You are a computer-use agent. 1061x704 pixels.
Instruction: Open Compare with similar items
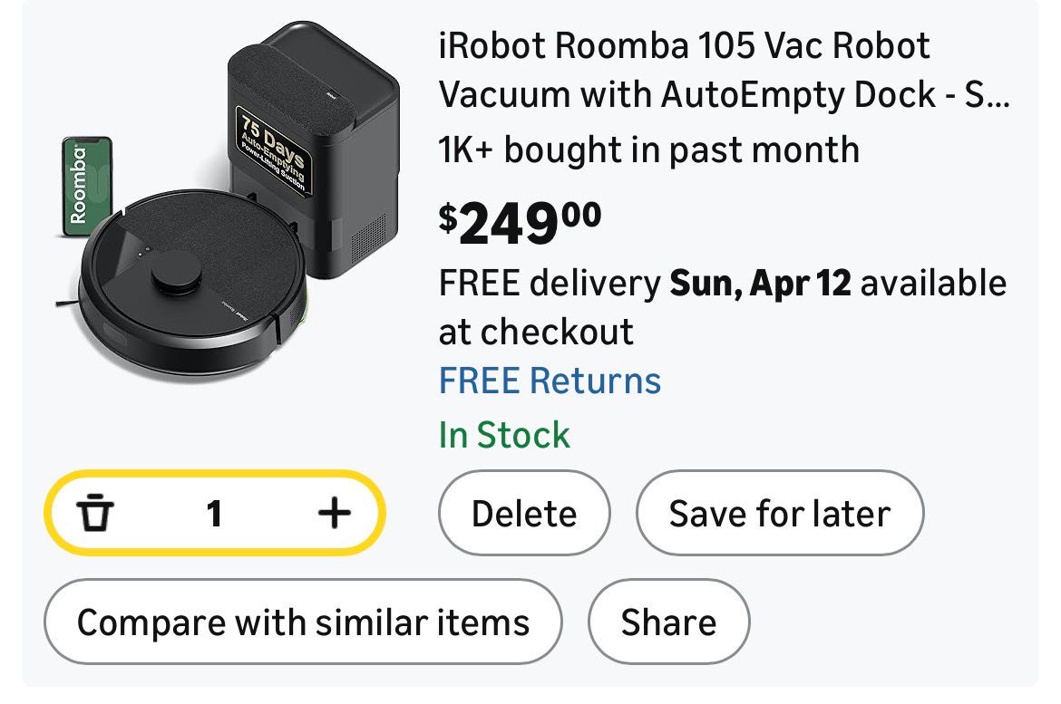coord(303,622)
